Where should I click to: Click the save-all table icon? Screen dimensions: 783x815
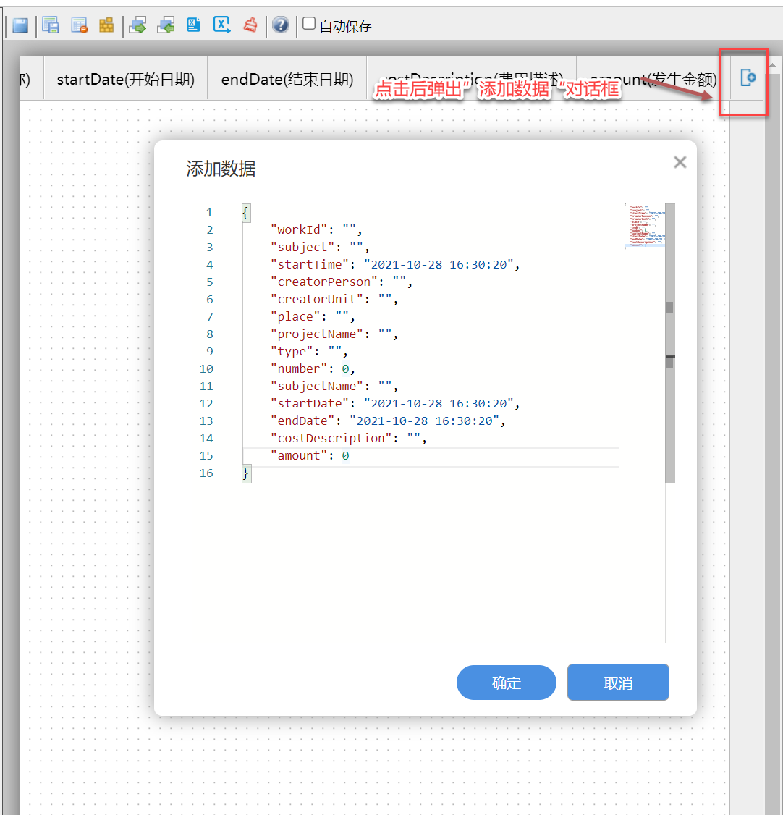pyautogui.click(x=51, y=25)
